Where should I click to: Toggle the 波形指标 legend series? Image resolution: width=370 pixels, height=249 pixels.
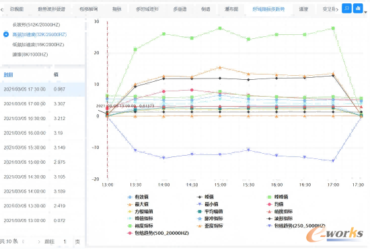pyautogui.click(x=280, y=218)
